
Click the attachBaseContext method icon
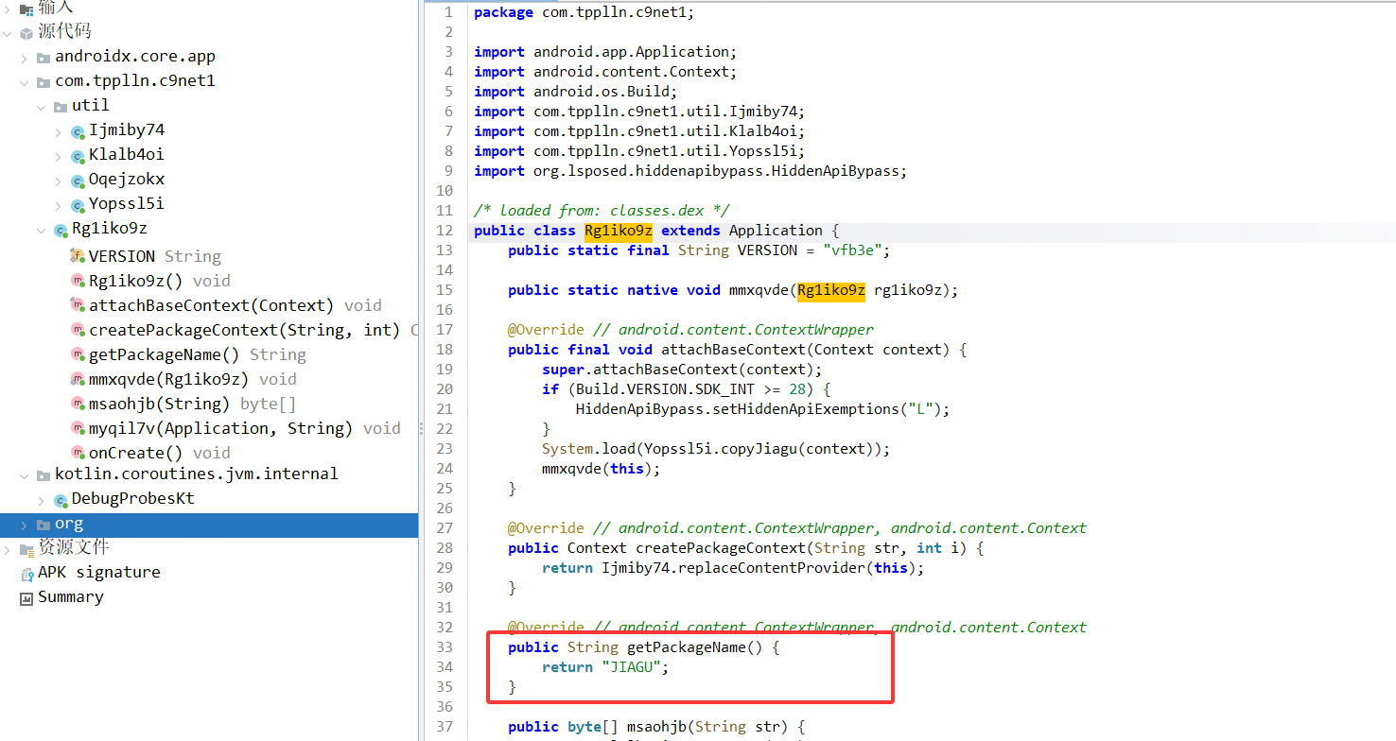click(x=78, y=305)
